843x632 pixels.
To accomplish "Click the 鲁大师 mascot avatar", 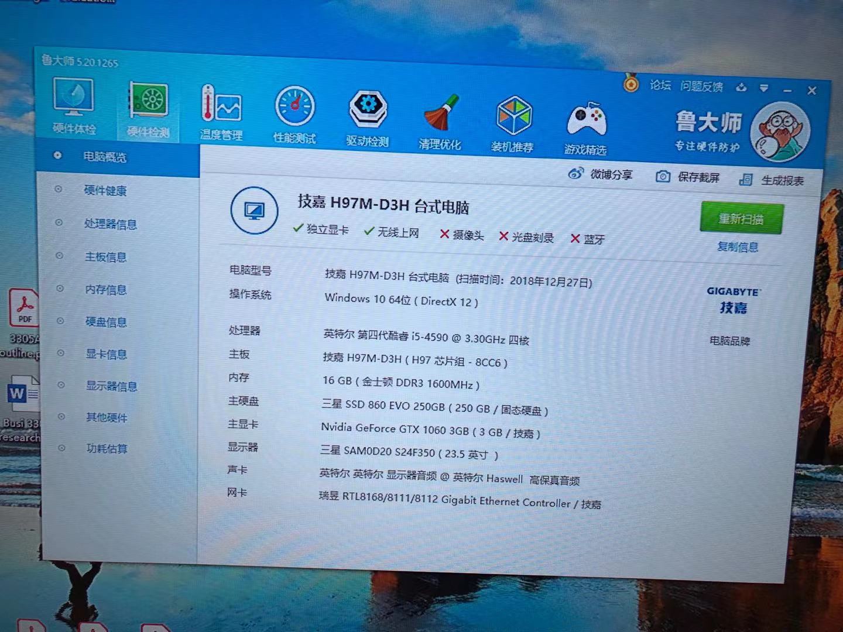I will click(780, 132).
